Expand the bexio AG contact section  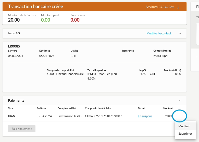pyautogui.click(x=180, y=33)
